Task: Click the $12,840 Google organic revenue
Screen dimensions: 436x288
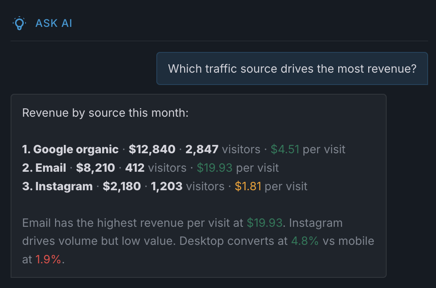Action: (152, 149)
